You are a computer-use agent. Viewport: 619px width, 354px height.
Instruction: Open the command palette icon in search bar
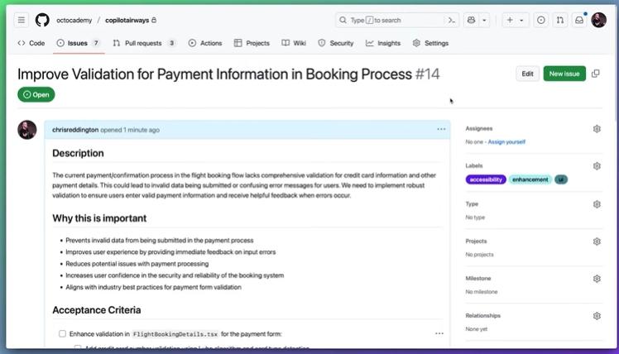coord(452,20)
